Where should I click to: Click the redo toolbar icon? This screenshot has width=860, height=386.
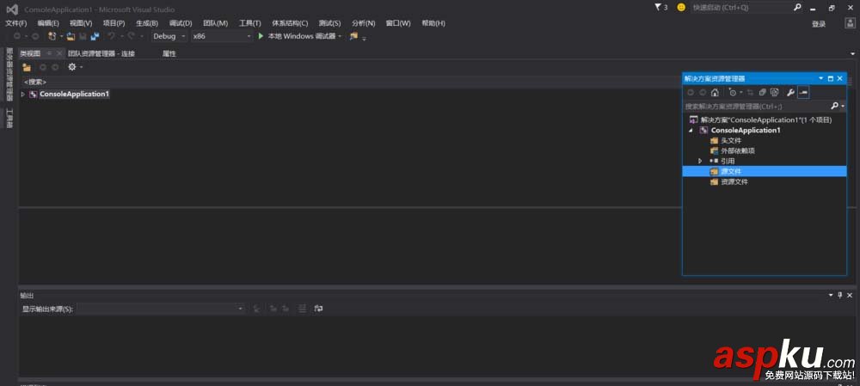131,36
